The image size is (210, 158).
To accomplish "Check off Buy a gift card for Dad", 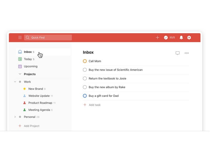I will [x=85, y=96].
